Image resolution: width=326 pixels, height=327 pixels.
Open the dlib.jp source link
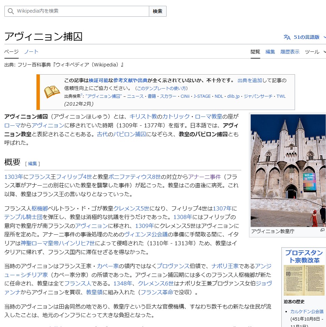(233, 96)
